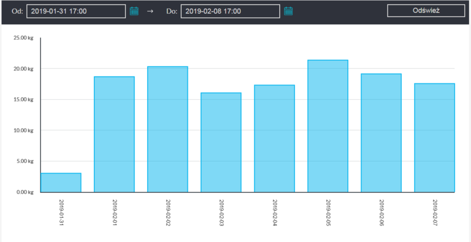Select the bar for 2019-02-03

221,142
